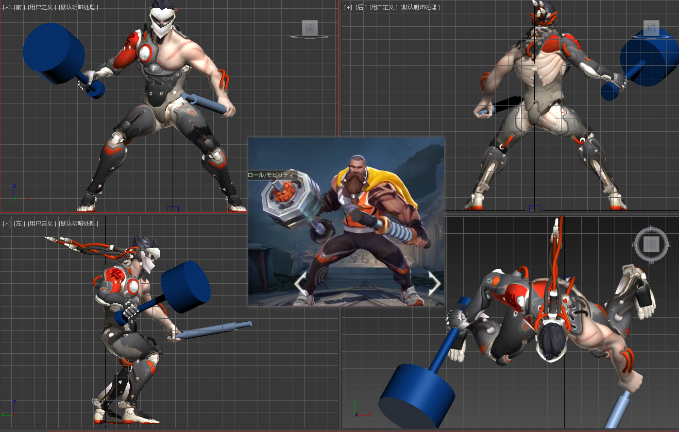
Task: Click 南 on the ViewCube compass
Action: (x=651, y=262)
